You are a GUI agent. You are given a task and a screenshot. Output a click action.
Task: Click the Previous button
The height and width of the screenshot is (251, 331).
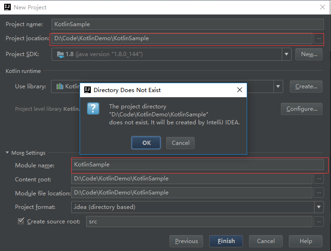186,241
